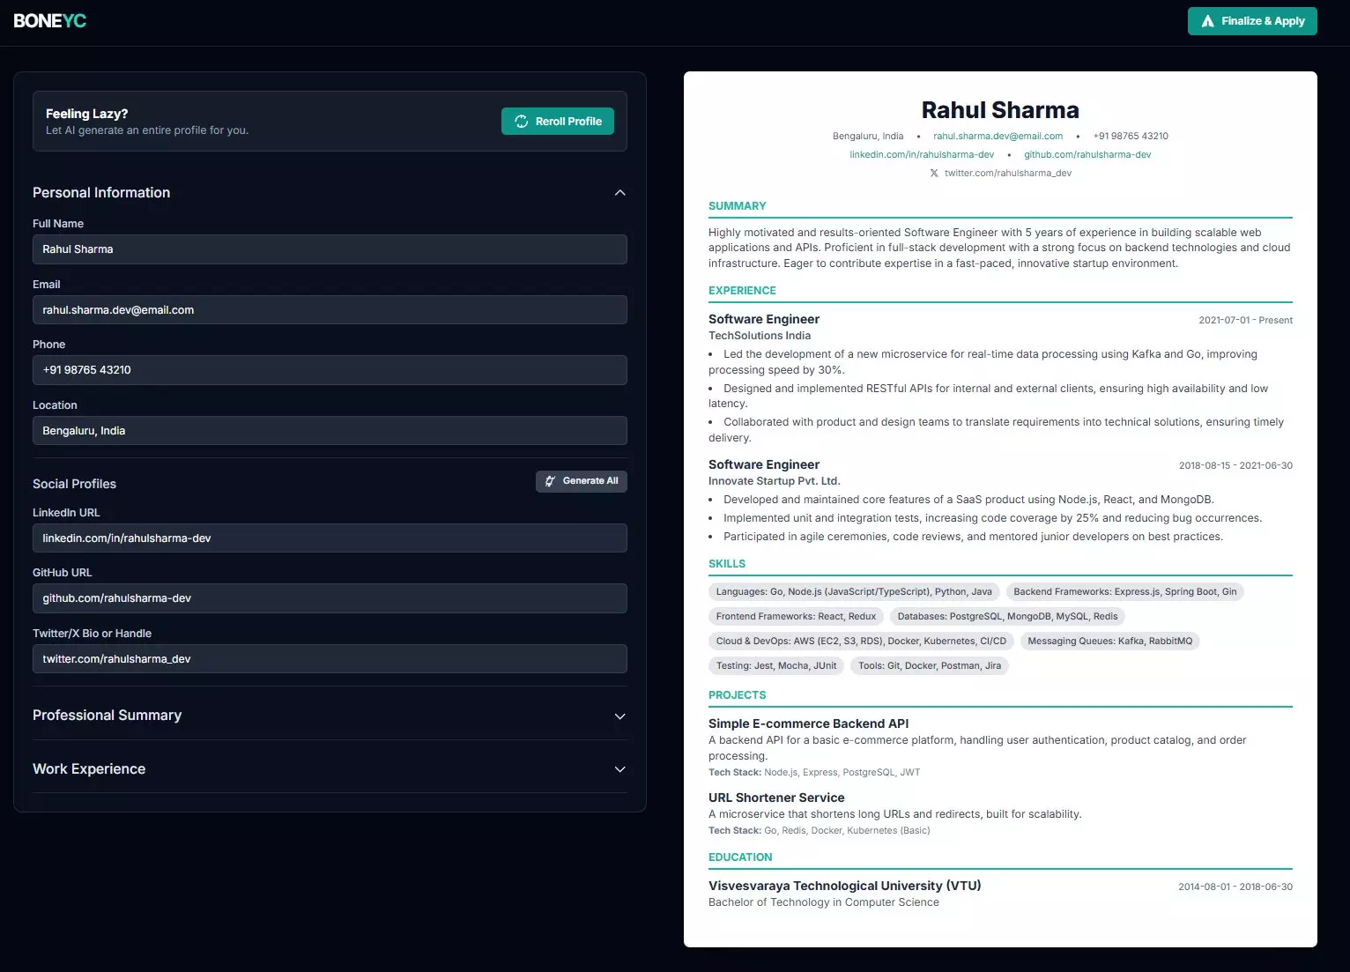Open the GitHub link in resume preview

coord(1087,155)
